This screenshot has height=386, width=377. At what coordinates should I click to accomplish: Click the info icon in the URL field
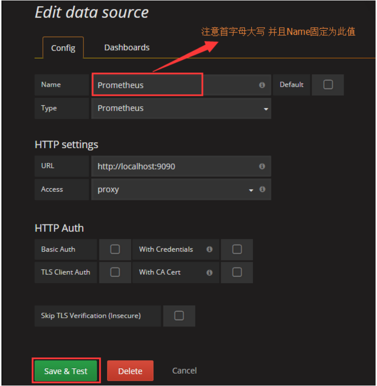click(262, 166)
